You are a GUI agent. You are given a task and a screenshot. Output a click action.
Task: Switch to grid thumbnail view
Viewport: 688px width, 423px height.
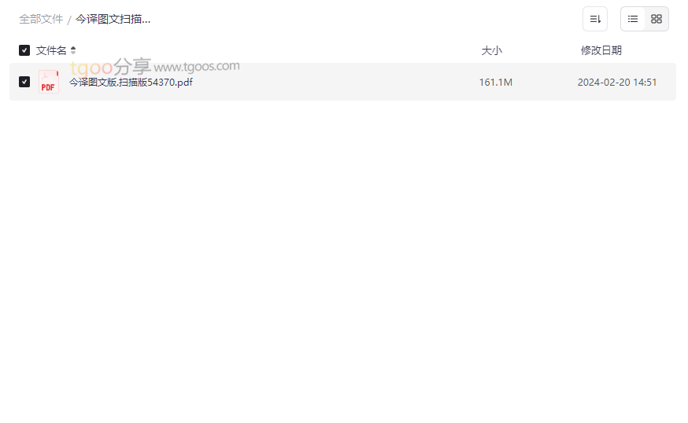656,19
